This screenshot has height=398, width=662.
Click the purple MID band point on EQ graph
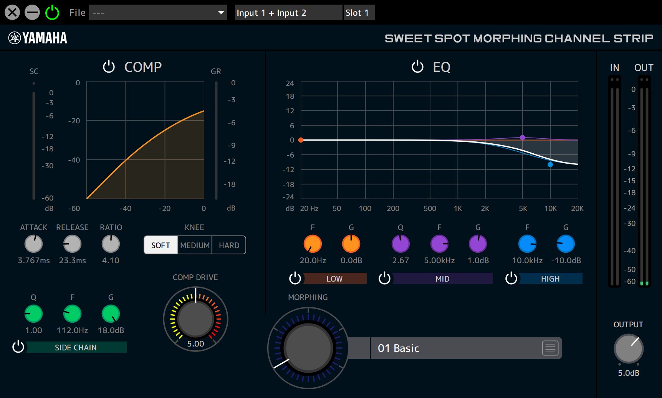click(x=522, y=138)
